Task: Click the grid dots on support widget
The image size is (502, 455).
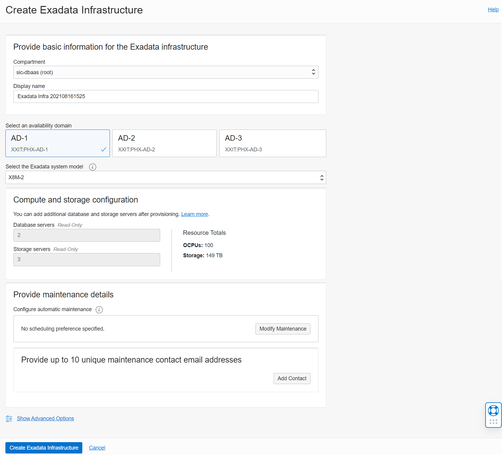Action: (493, 422)
